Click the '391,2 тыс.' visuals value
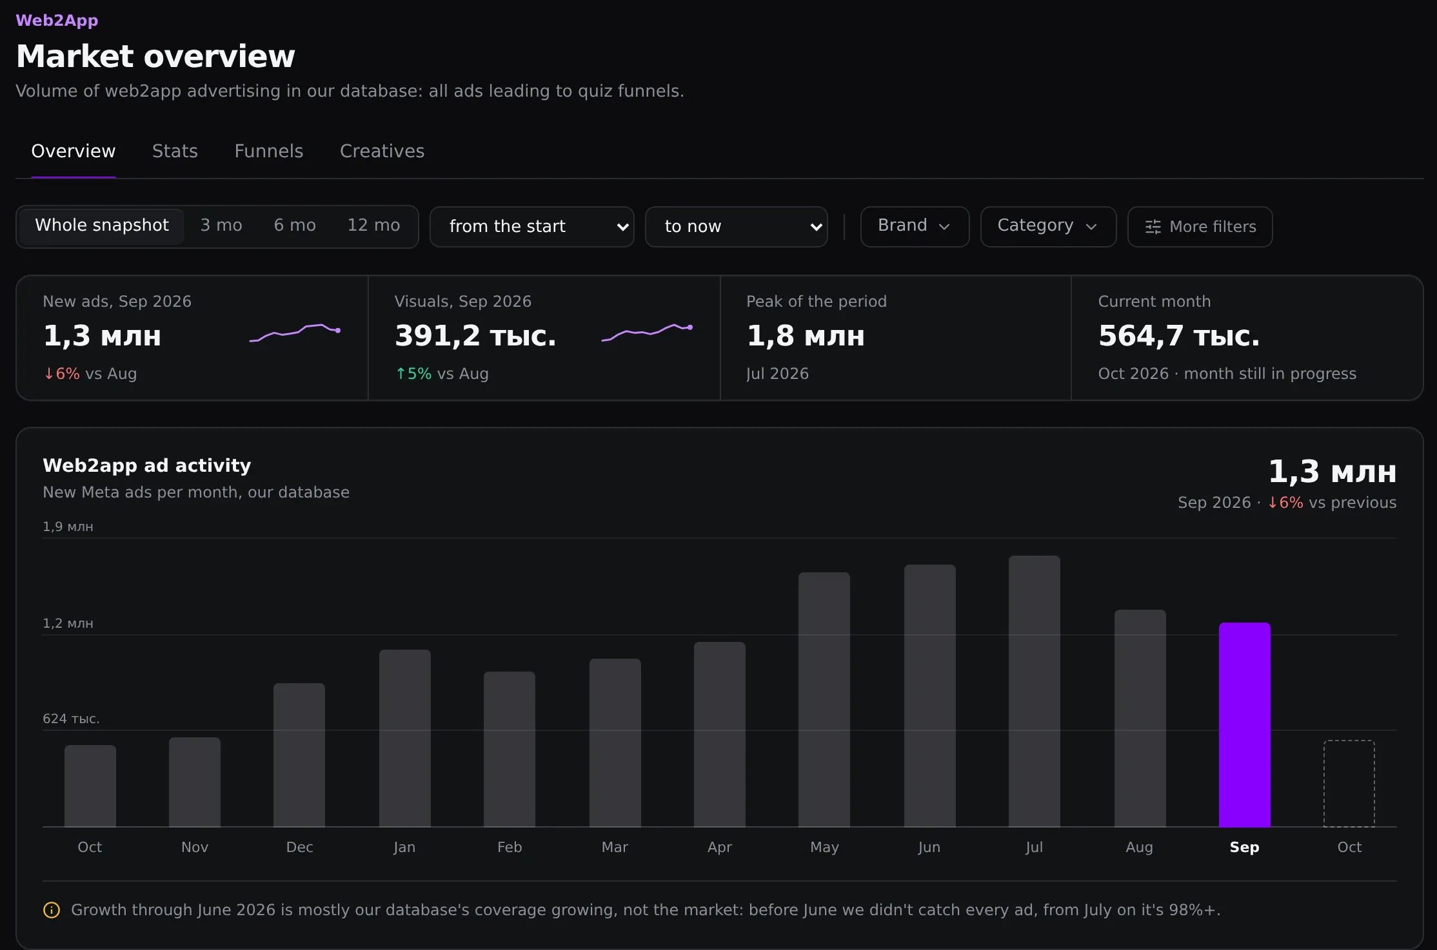The width and height of the screenshot is (1437, 950). 475,336
